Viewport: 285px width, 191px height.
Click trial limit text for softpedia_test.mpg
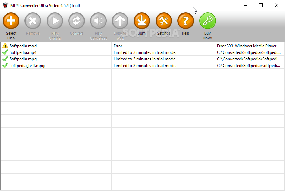pos(145,66)
